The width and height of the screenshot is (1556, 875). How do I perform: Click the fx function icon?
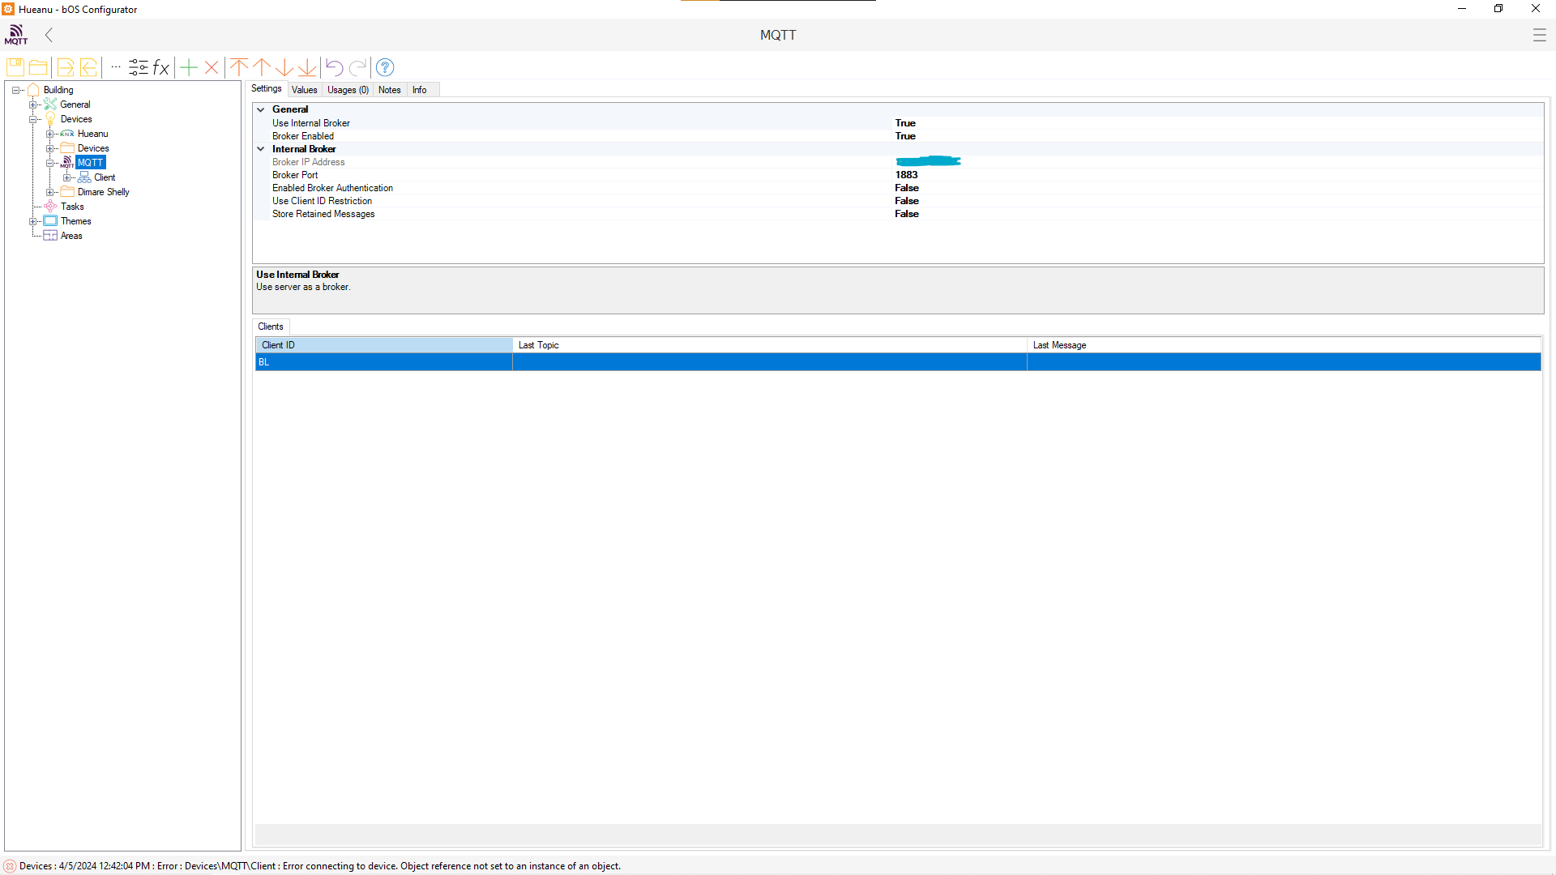coord(161,67)
